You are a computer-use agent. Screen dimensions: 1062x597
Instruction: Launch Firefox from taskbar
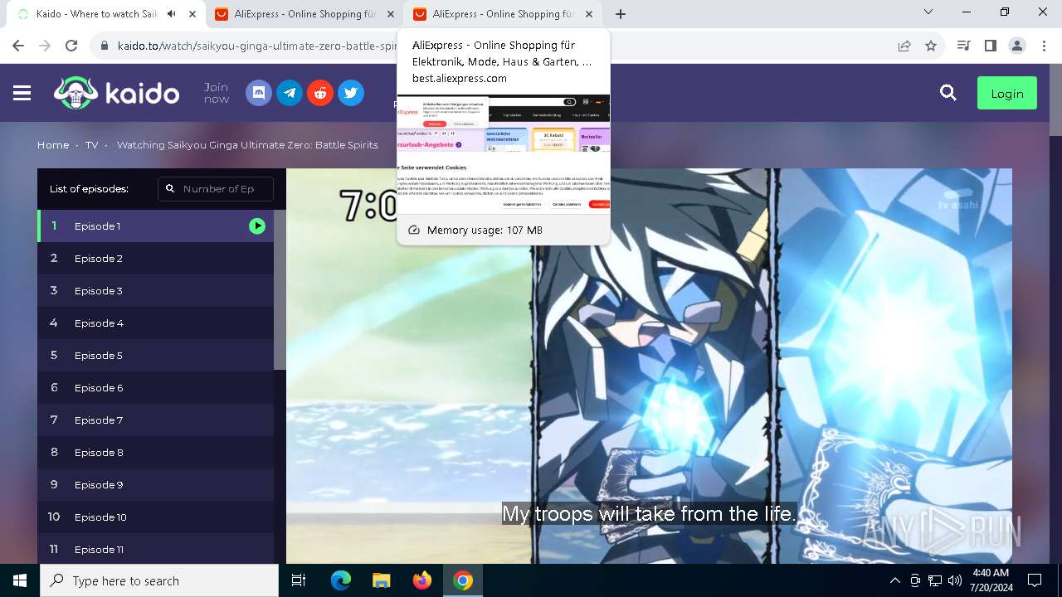[x=422, y=580]
